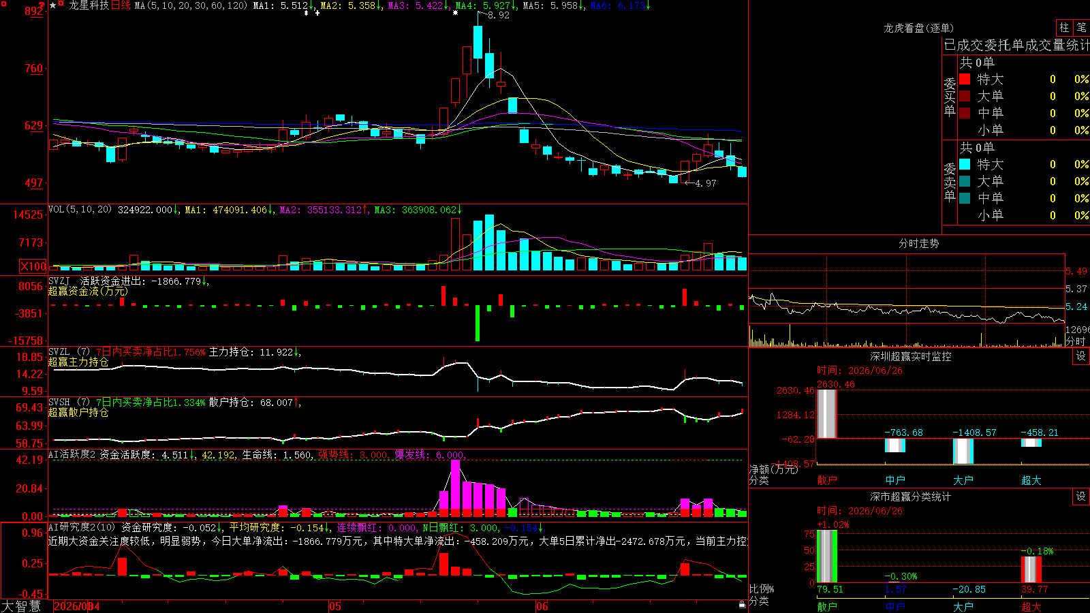1090x613 pixels.
Task: Click the 超大 label in 深市超赢分类统计
Action: click(x=1031, y=606)
